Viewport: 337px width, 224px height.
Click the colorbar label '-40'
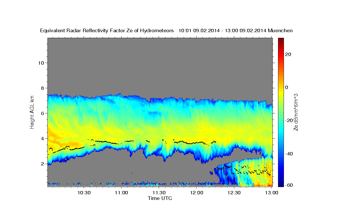(288, 154)
